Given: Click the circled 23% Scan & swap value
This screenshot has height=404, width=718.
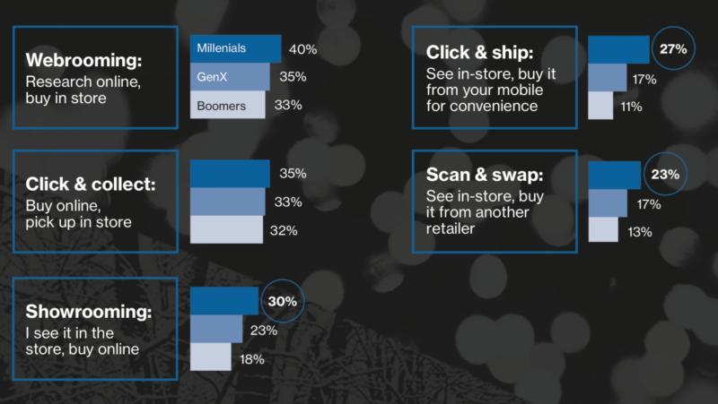Looking at the screenshot, I should click(x=665, y=174).
